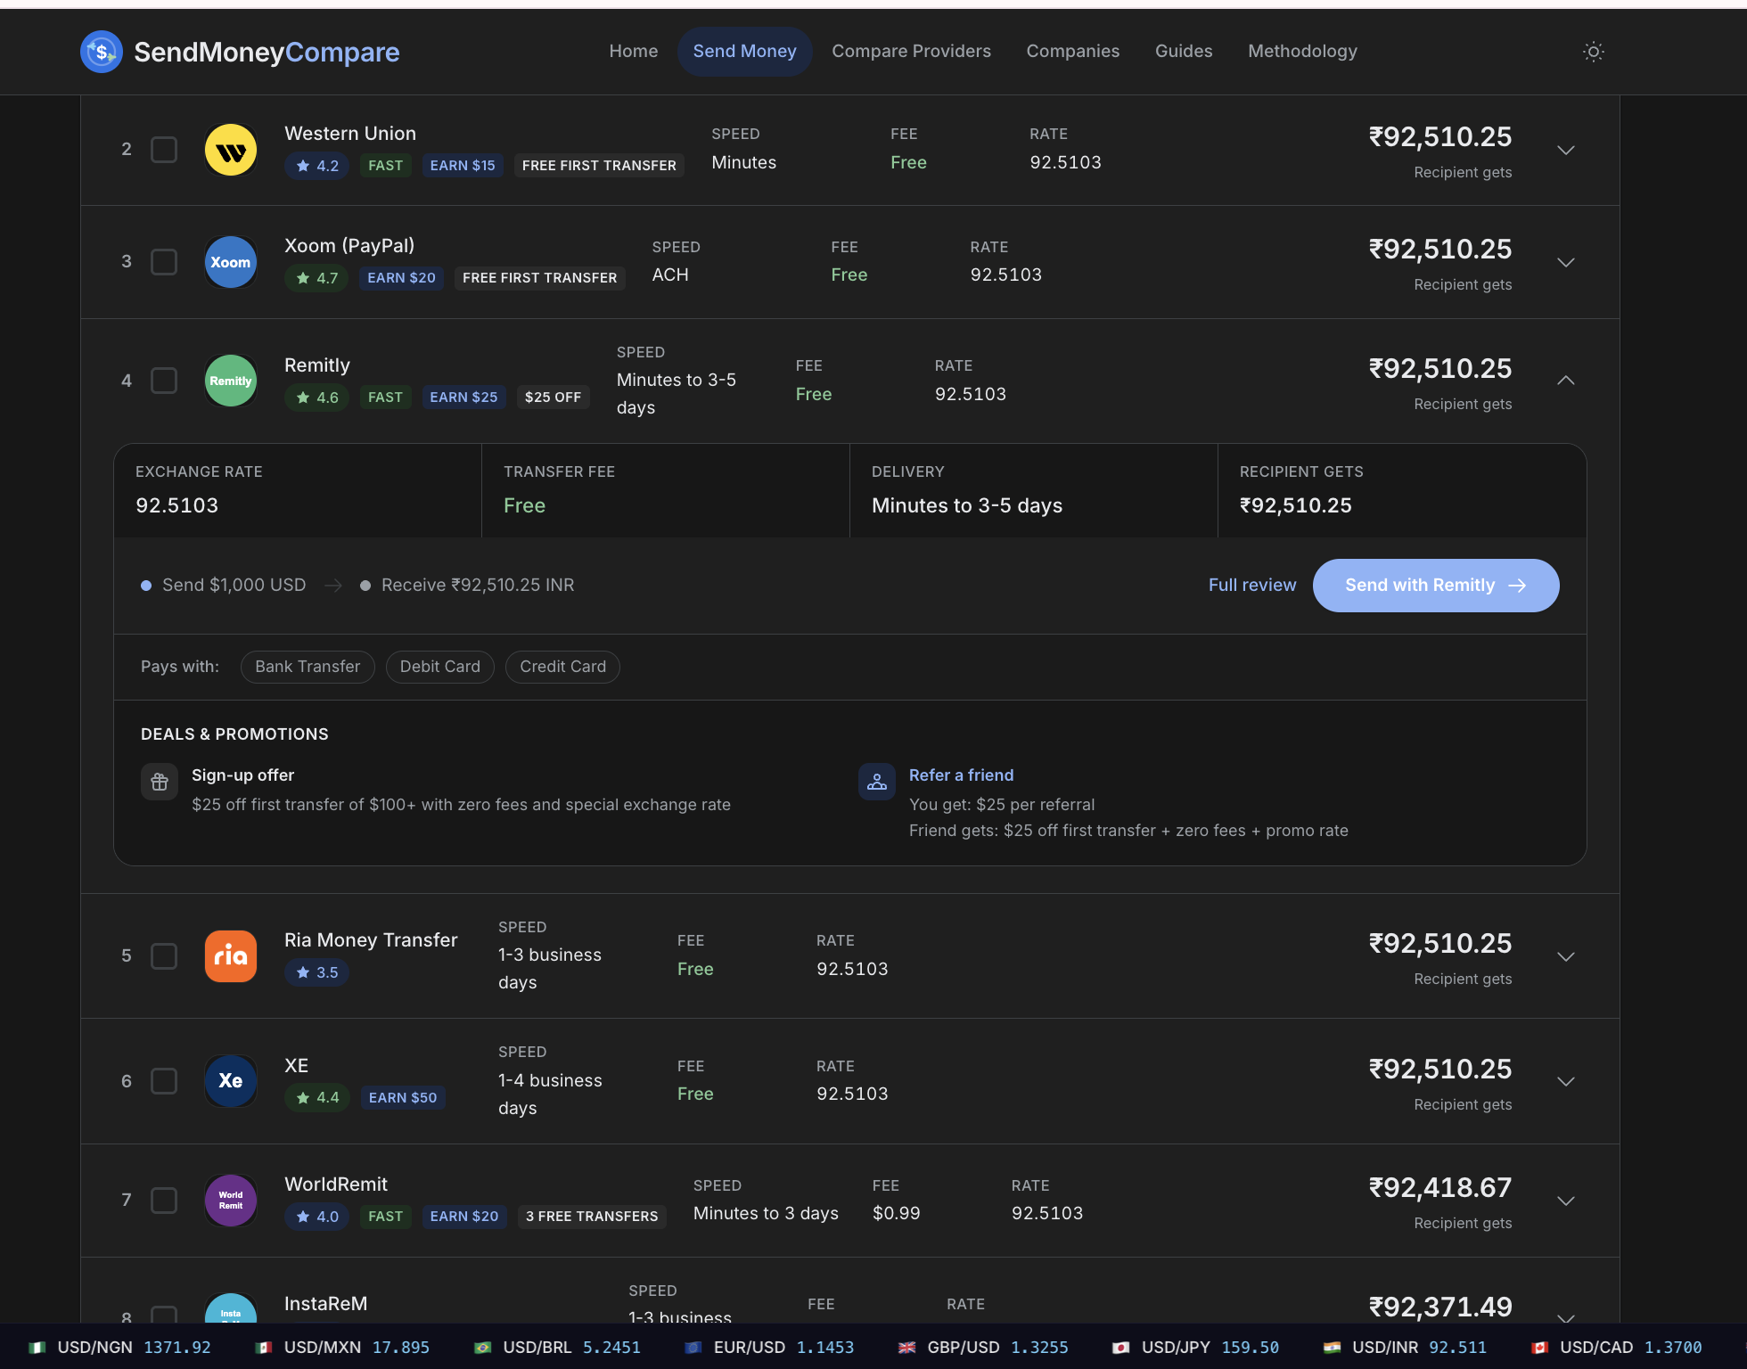
Task: Click the WorldRemit provider logo
Action: coord(230,1200)
